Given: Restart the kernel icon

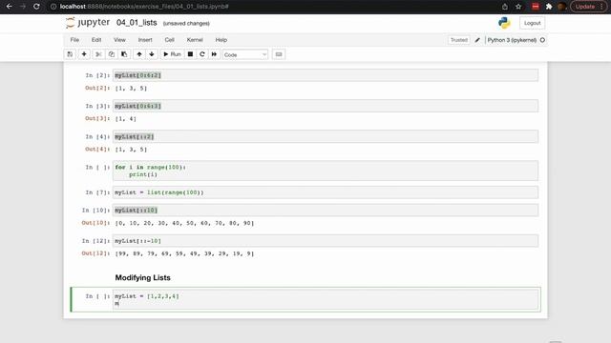Looking at the screenshot, I should 201,54.
